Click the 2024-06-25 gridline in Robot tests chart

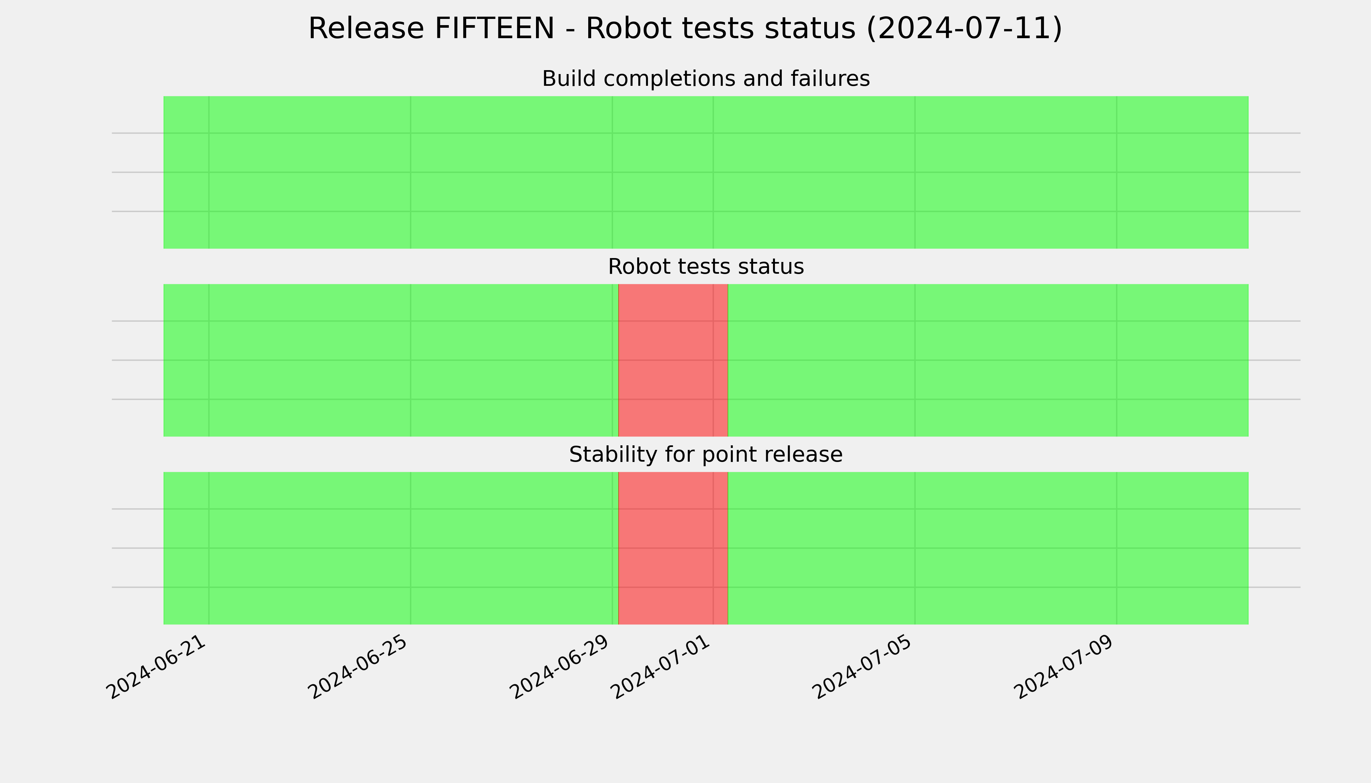pos(411,360)
